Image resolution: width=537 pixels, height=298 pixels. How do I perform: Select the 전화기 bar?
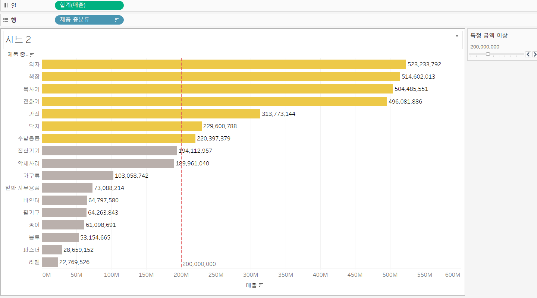[x=214, y=101]
